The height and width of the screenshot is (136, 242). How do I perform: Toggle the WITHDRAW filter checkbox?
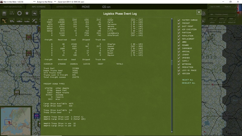click(179, 64)
